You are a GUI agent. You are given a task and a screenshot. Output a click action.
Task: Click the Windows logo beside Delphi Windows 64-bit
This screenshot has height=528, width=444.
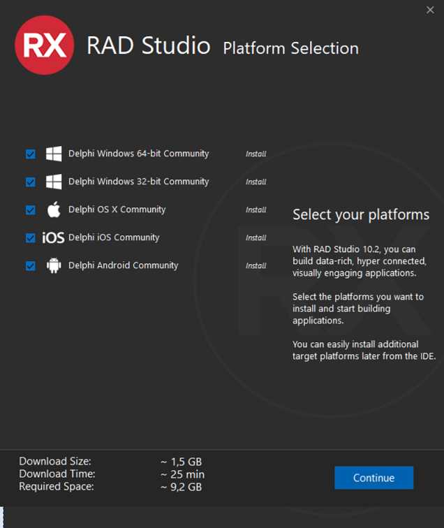point(54,154)
